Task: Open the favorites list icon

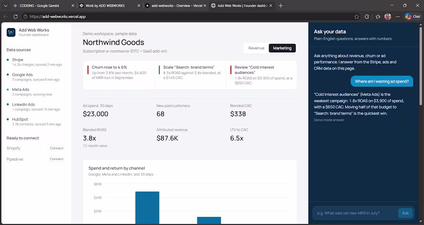Action: [378, 17]
